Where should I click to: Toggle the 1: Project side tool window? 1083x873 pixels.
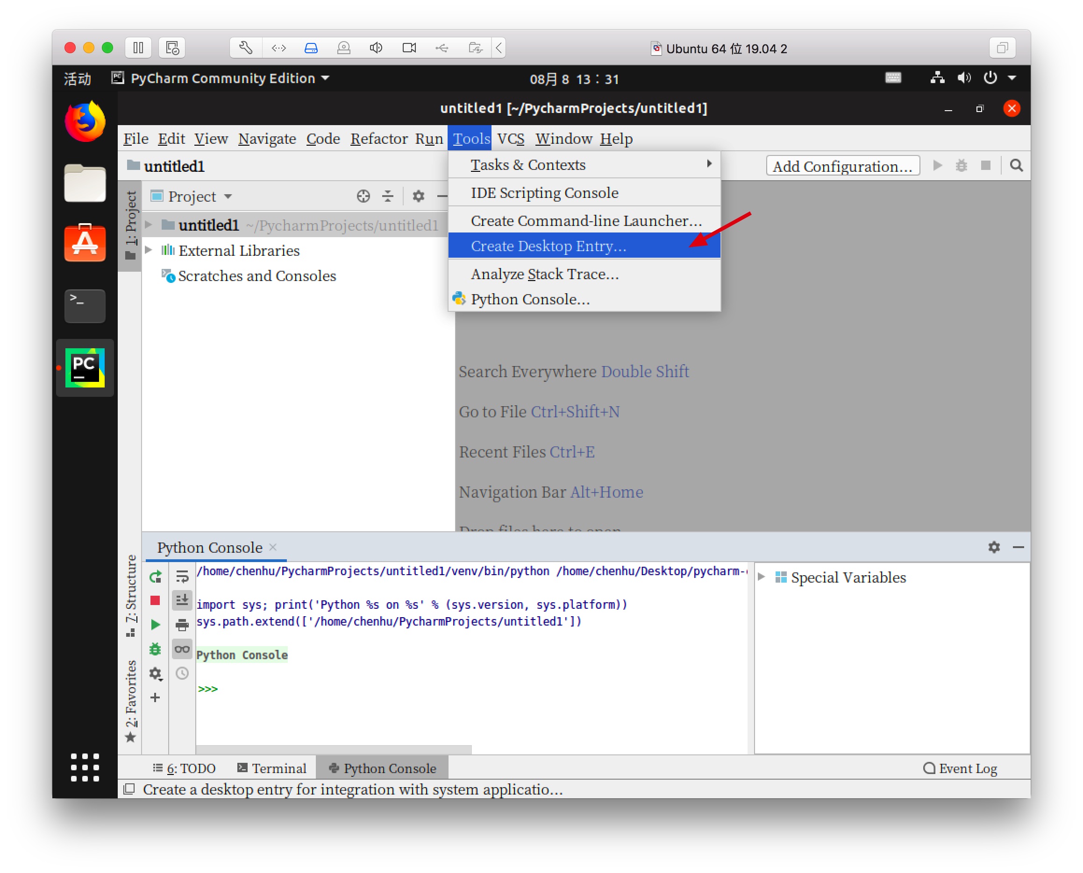[130, 226]
